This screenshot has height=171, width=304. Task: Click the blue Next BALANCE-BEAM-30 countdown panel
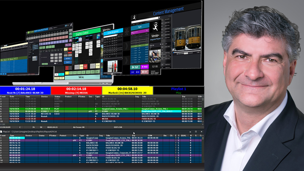(x=25, y=90)
